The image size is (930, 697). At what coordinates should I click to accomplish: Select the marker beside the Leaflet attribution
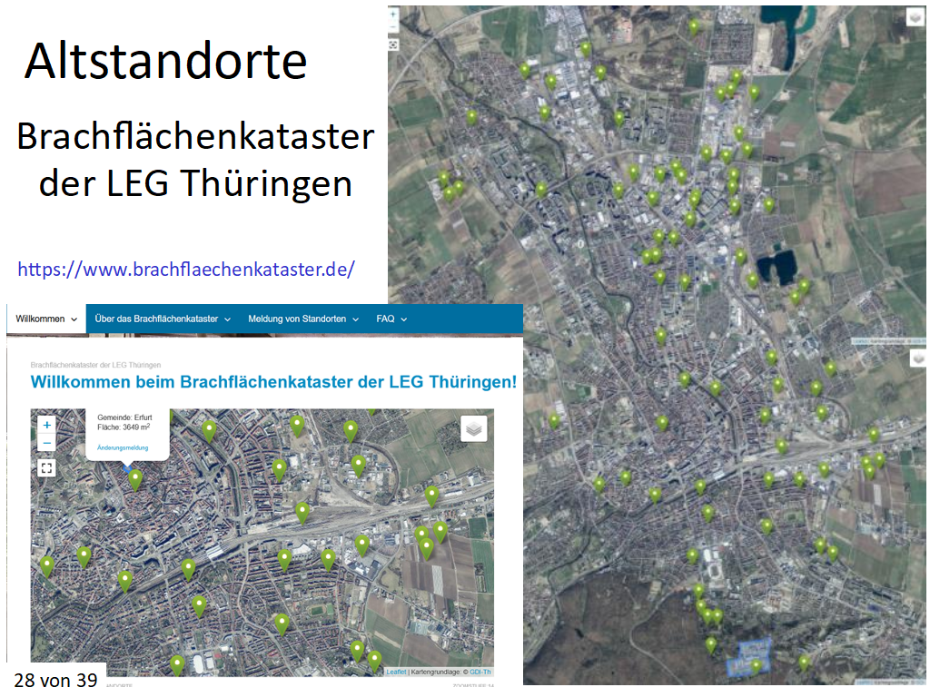(x=374, y=662)
